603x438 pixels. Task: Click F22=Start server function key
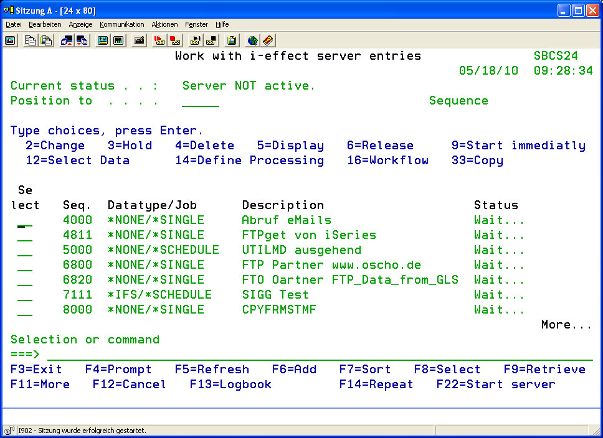click(x=495, y=384)
